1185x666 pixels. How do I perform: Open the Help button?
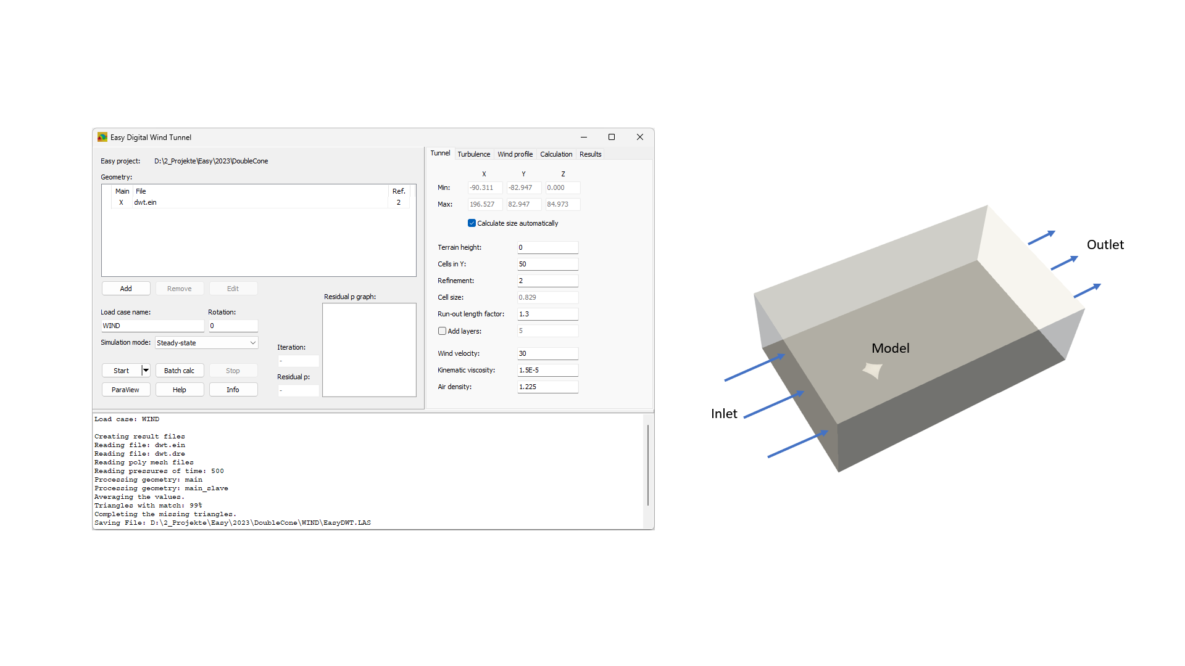click(179, 390)
